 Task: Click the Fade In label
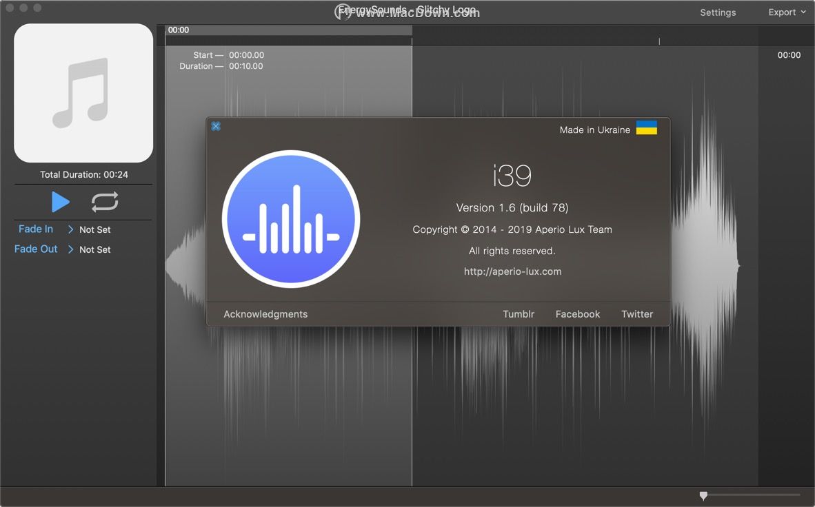click(x=36, y=229)
